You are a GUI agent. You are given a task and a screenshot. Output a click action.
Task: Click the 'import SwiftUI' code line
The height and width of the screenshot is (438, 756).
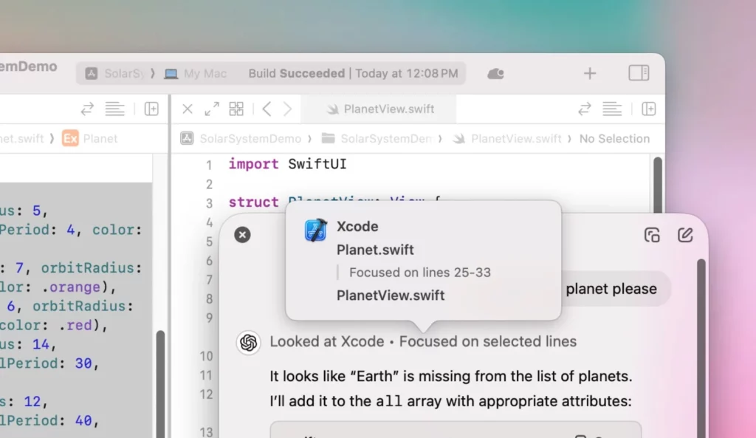tap(287, 164)
